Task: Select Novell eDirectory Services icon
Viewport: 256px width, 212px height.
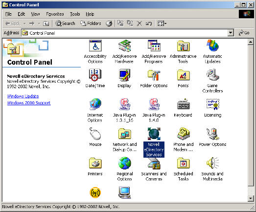Action: tap(154, 142)
